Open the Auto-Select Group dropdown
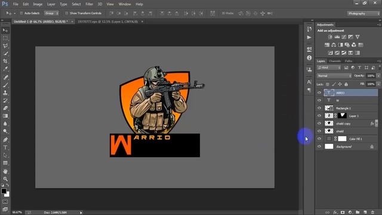Viewport: 382px width, 215px height. 51,13
